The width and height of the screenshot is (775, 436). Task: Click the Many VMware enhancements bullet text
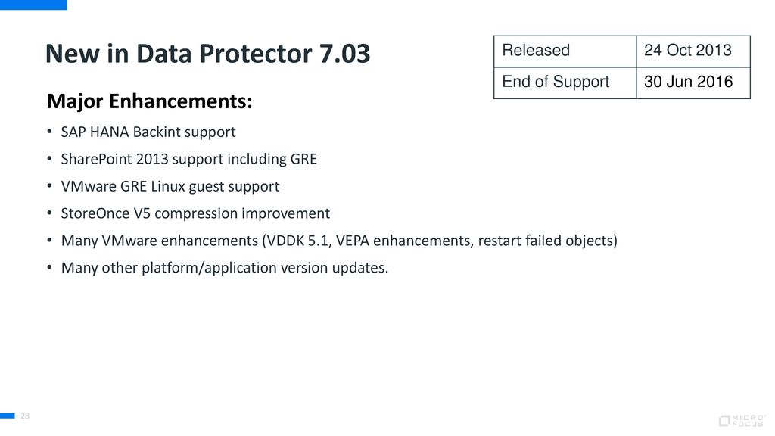point(339,241)
